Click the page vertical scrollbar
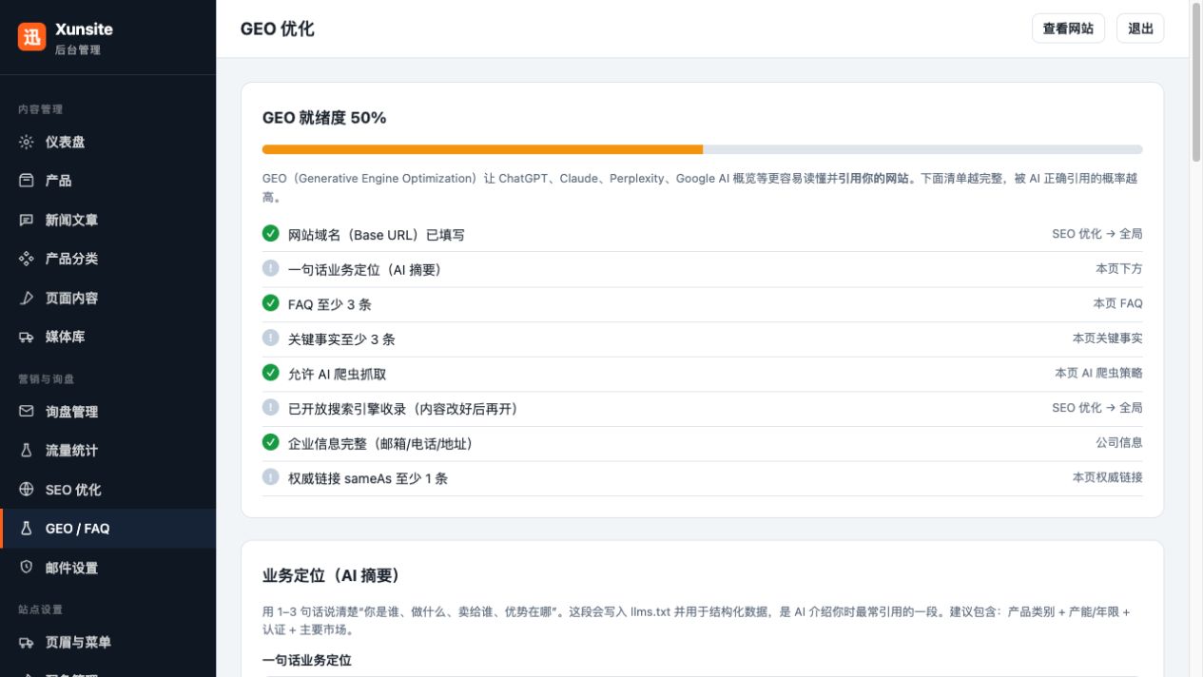This screenshot has height=677, width=1203. [x=1196, y=82]
